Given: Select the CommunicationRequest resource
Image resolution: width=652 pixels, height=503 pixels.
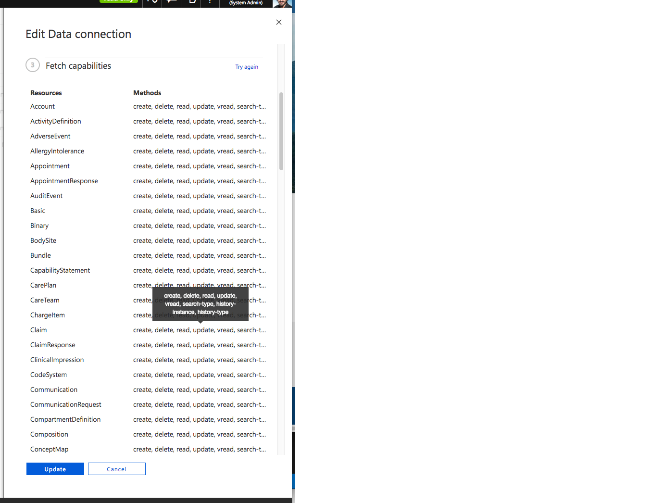Looking at the screenshot, I should pos(66,404).
